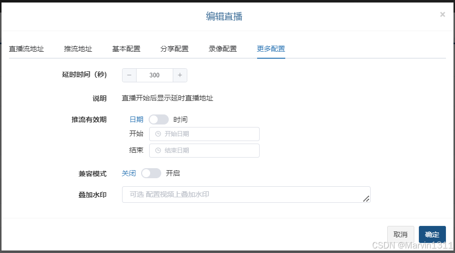Confirm with the 确定 button
Screen dimensions: 455x253
coord(432,234)
